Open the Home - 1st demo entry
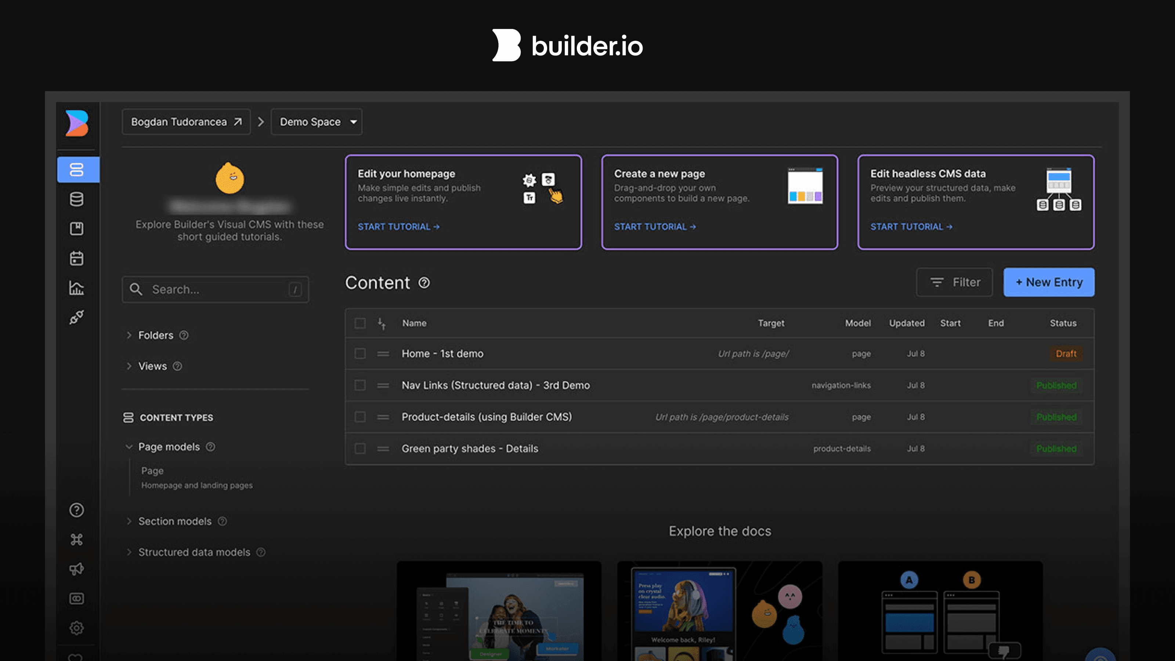The height and width of the screenshot is (661, 1175). pos(442,354)
